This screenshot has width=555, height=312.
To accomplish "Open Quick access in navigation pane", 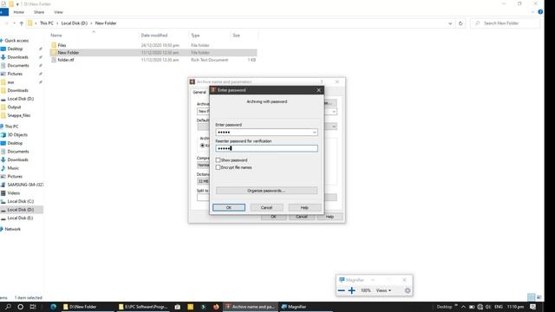I will click(16, 41).
